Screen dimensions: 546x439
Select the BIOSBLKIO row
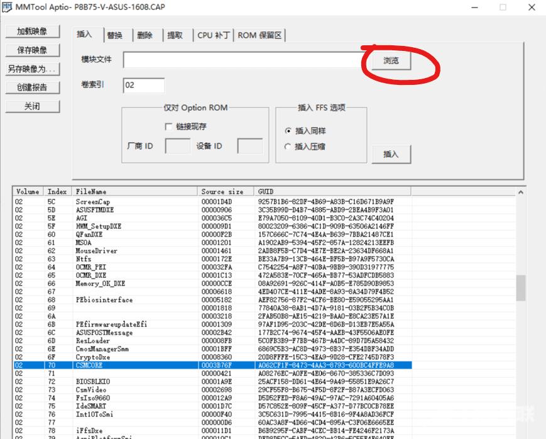pos(212,382)
